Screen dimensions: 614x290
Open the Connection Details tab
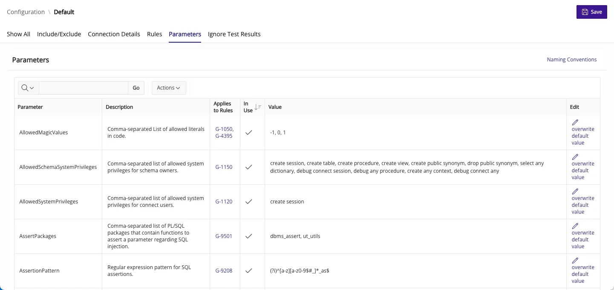click(x=114, y=34)
